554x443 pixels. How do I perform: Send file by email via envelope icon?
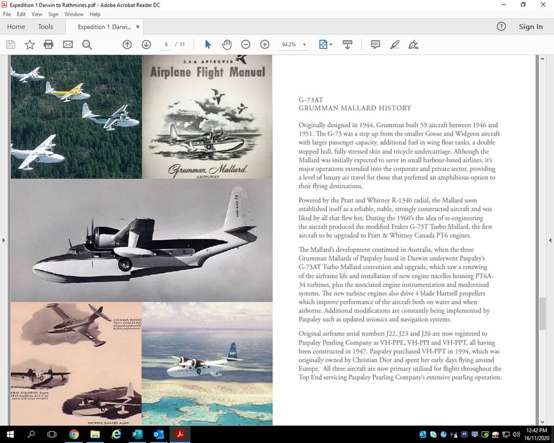coord(68,44)
